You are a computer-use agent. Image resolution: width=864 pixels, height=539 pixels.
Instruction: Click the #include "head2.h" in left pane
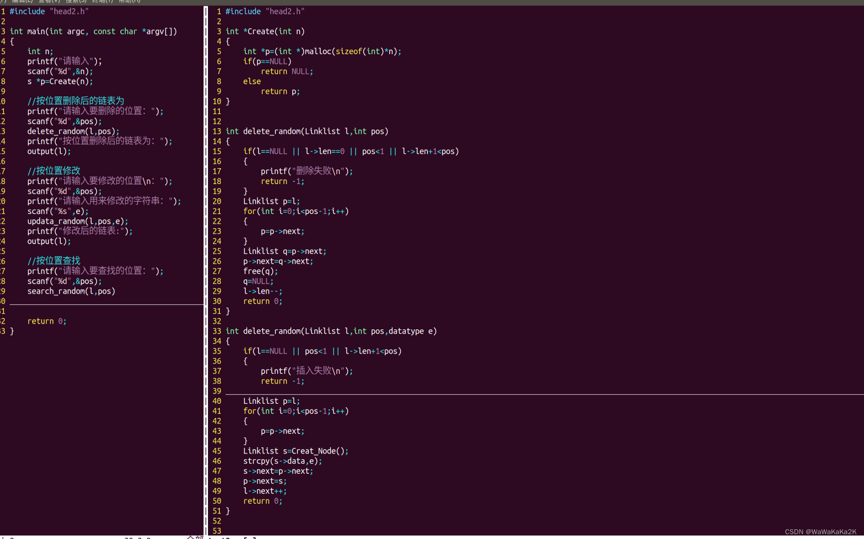[x=49, y=11]
